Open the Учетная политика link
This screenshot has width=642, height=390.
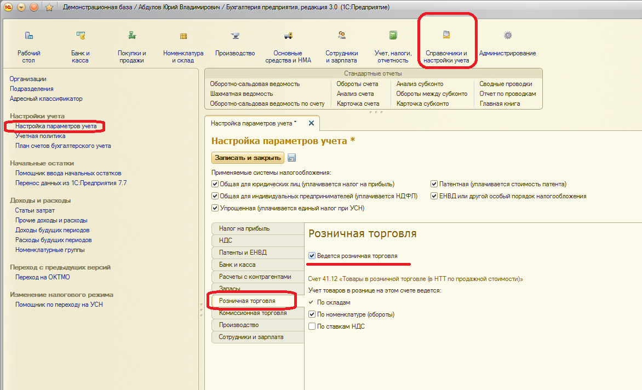(x=40, y=136)
